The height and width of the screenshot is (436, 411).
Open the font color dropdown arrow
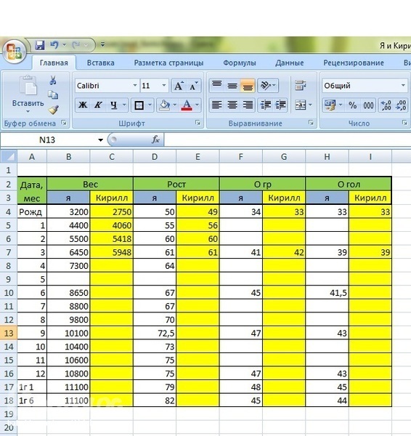(197, 105)
